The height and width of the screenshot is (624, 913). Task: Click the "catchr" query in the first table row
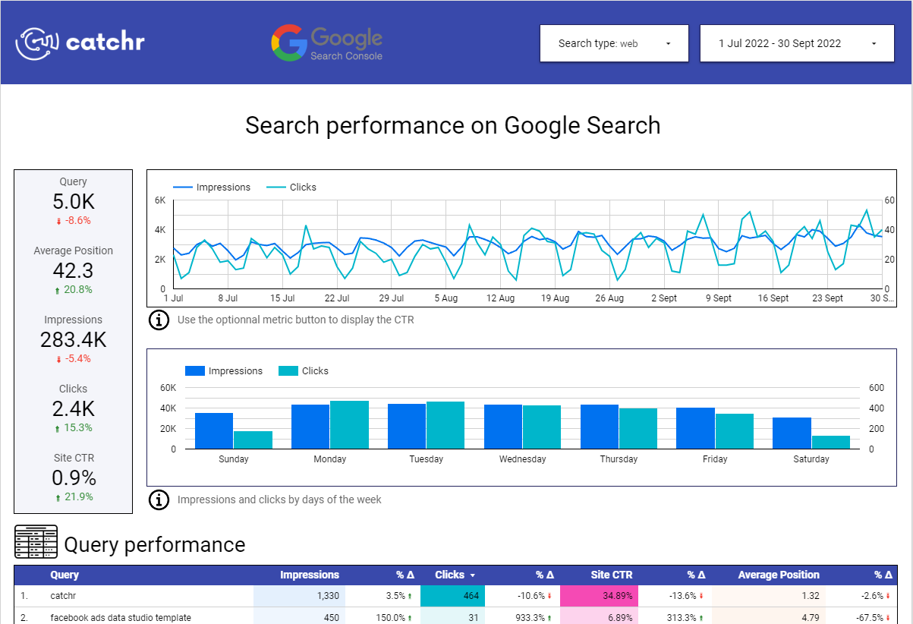point(61,596)
